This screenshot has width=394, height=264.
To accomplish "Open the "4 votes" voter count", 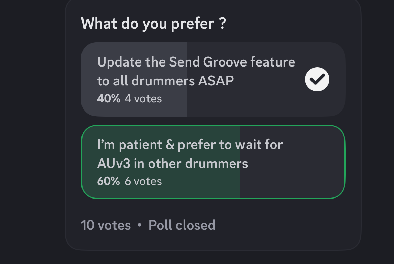I will coord(143,99).
